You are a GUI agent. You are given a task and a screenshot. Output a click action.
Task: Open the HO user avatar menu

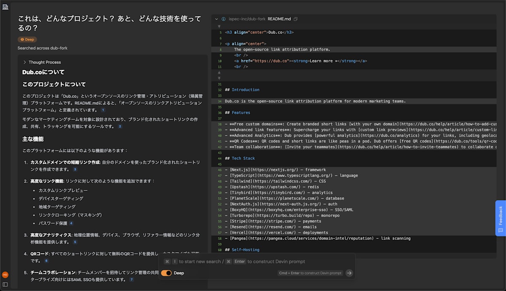5,275
